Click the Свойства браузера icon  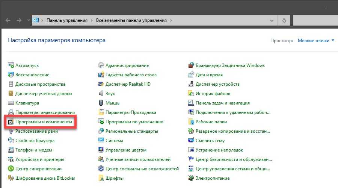11,140
